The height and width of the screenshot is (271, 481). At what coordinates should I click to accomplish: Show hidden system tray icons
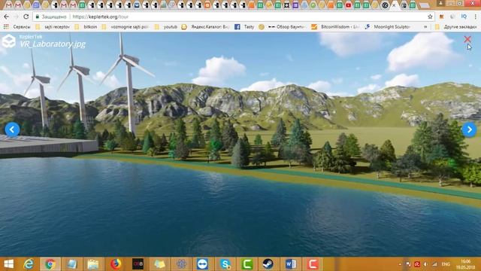pos(400,264)
